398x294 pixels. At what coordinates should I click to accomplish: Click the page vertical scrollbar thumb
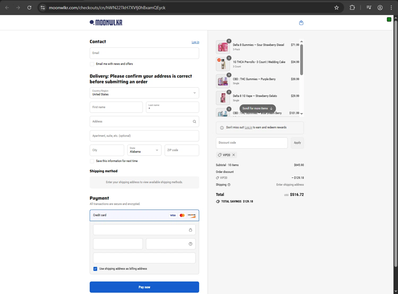click(396, 143)
